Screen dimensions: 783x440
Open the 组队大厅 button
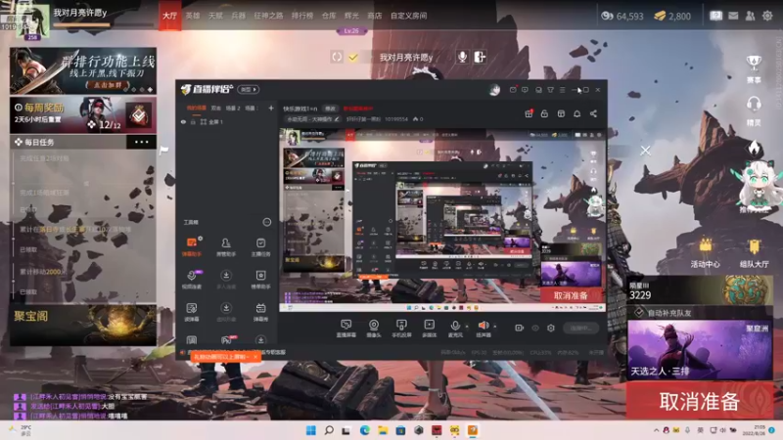coord(754,253)
